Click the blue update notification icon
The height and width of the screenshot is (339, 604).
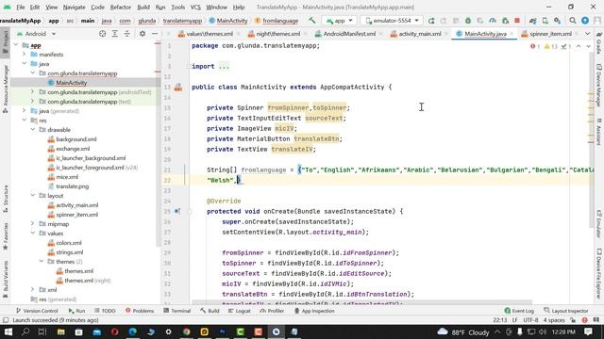(x=585, y=21)
